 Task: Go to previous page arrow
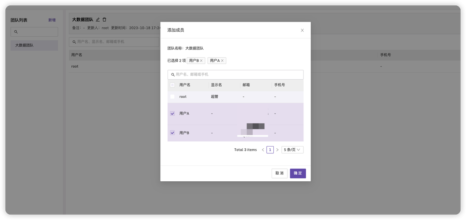coord(263,150)
